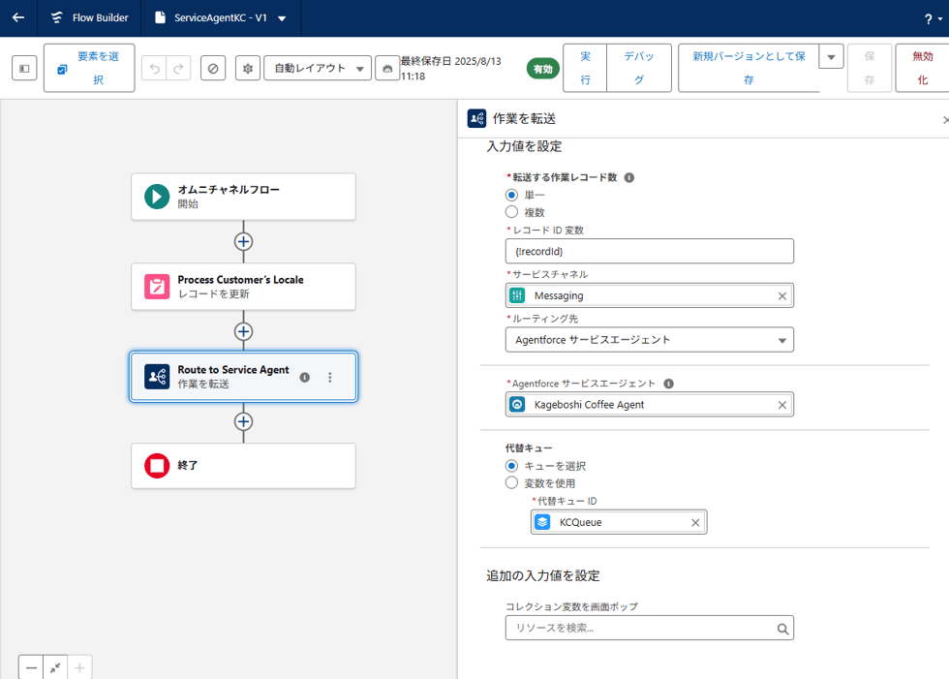The height and width of the screenshot is (679, 949).
Task: Click the 有効 status badge
Action: pyautogui.click(x=543, y=69)
